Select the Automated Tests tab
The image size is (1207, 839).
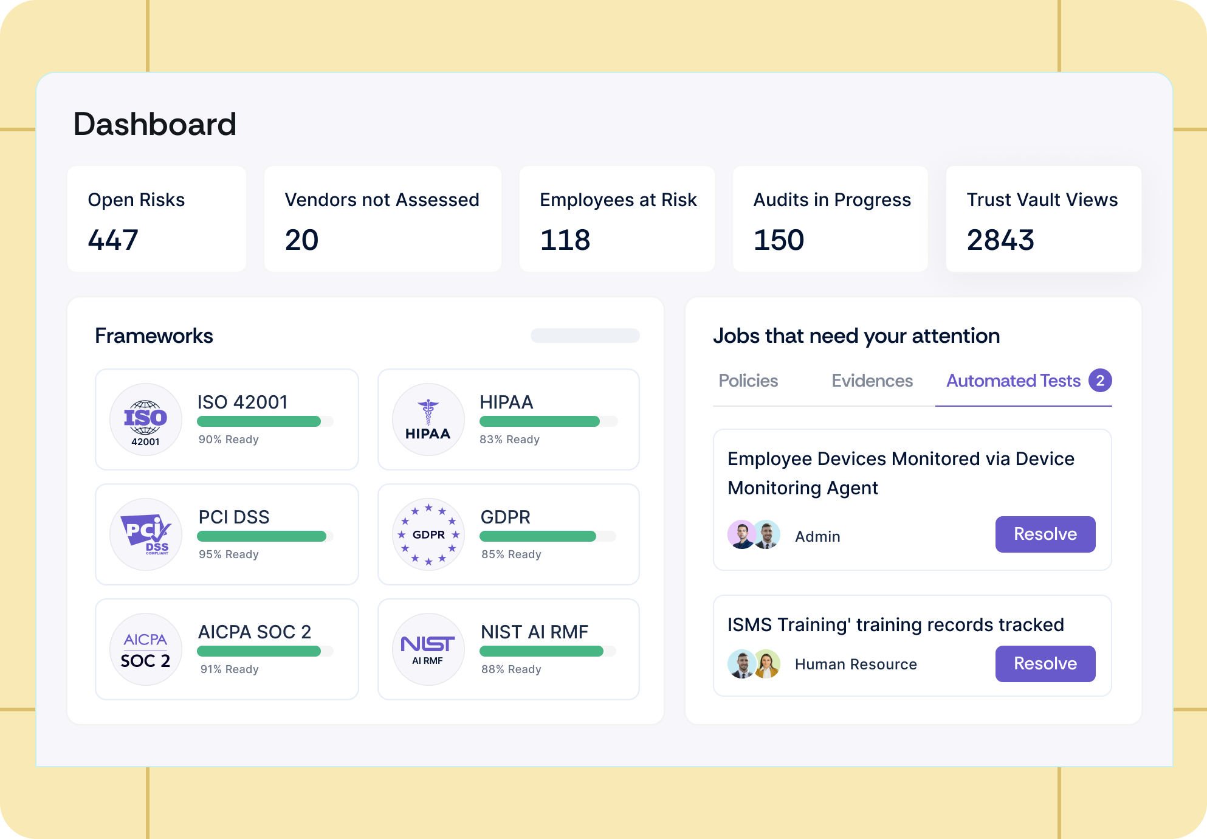(x=1013, y=381)
